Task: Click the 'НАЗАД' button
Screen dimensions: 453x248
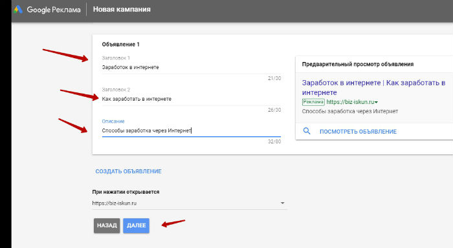Action: [x=107, y=225]
